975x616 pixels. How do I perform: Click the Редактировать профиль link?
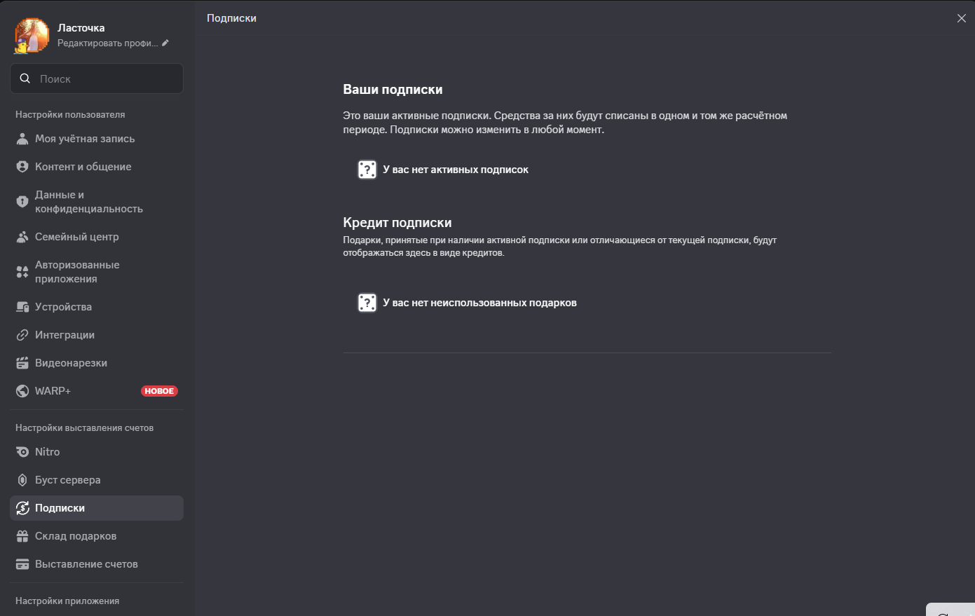(x=108, y=43)
